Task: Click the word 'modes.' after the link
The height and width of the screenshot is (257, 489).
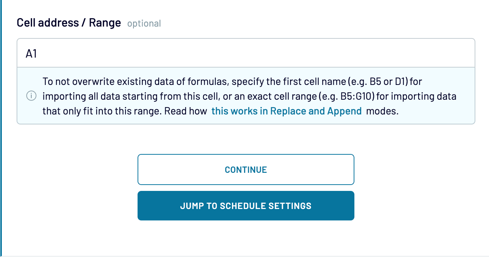Action: point(382,111)
